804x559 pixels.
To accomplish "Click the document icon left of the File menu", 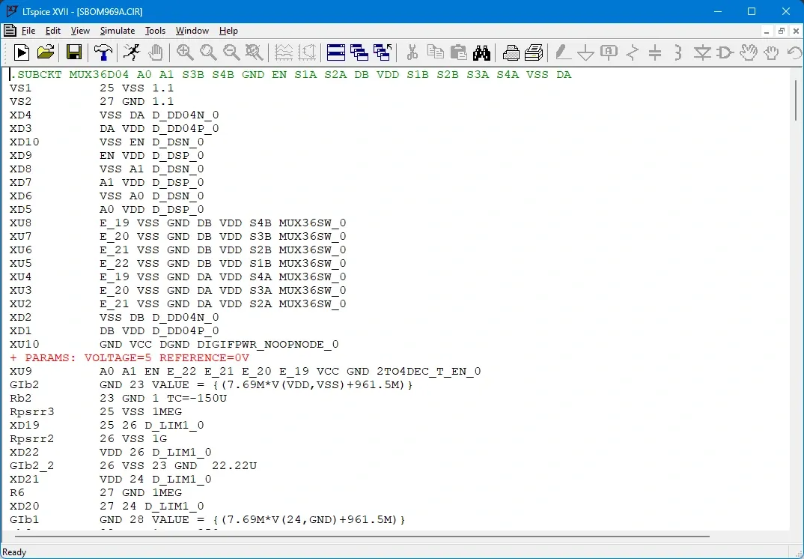I will [9, 31].
